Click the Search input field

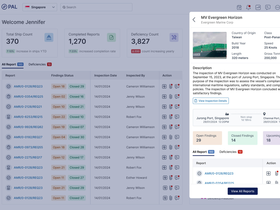pyautogui.click(x=96, y=7)
